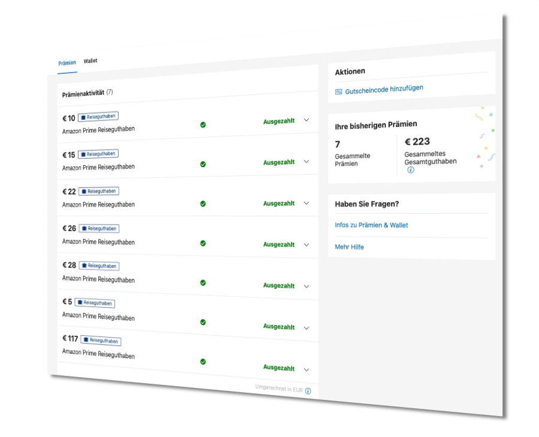This screenshot has width=539, height=437.
Task: Click the info icon next to Umgerechnet in EUR
Action: click(308, 390)
